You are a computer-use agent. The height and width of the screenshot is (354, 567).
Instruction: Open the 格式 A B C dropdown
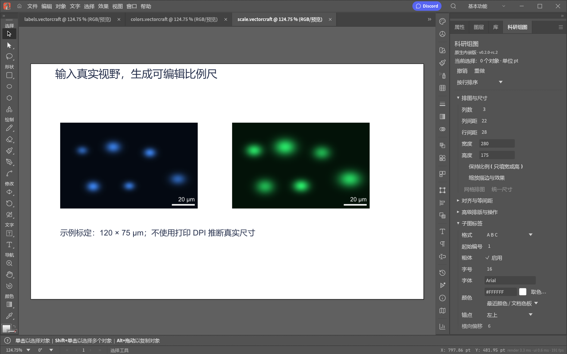tap(510, 235)
